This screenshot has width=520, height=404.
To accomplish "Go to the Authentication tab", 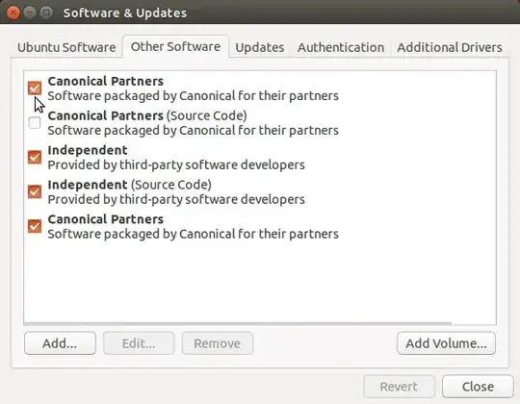I will (x=341, y=47).
